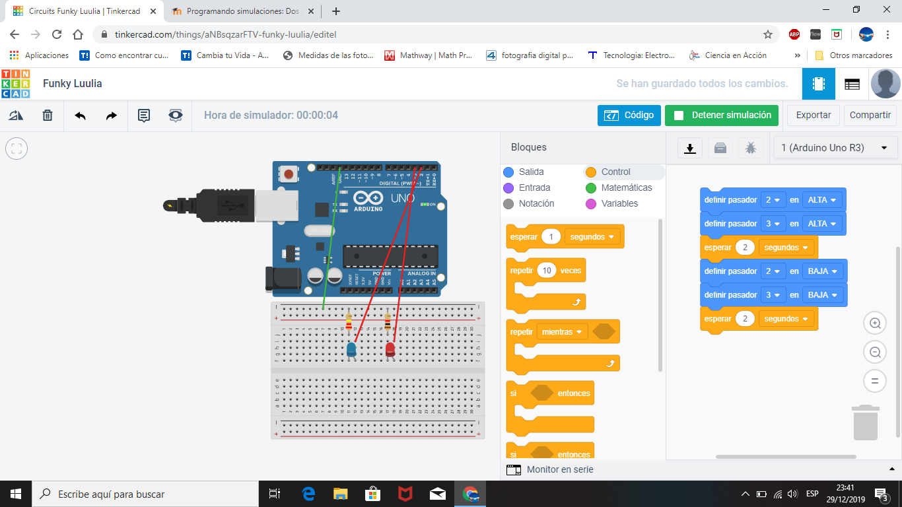The image size is (902, 507).
Task: Open Otros marcadores folder
Action: pos(853,55)
